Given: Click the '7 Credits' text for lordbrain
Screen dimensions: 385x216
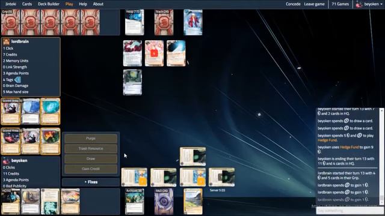Looking at the screenshot, I should pyautogui.click(x=10, y=55).
